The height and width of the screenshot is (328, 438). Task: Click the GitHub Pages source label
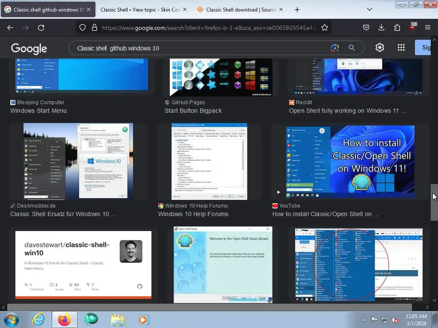point(188,102)
